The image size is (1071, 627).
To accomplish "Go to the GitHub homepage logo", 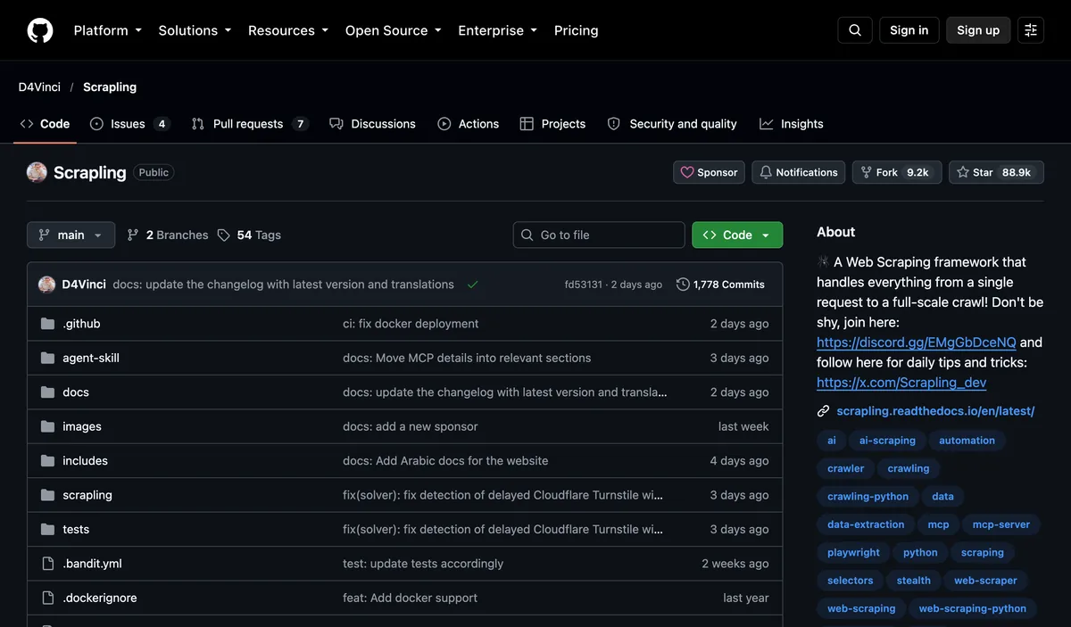I will click(40, 30).
